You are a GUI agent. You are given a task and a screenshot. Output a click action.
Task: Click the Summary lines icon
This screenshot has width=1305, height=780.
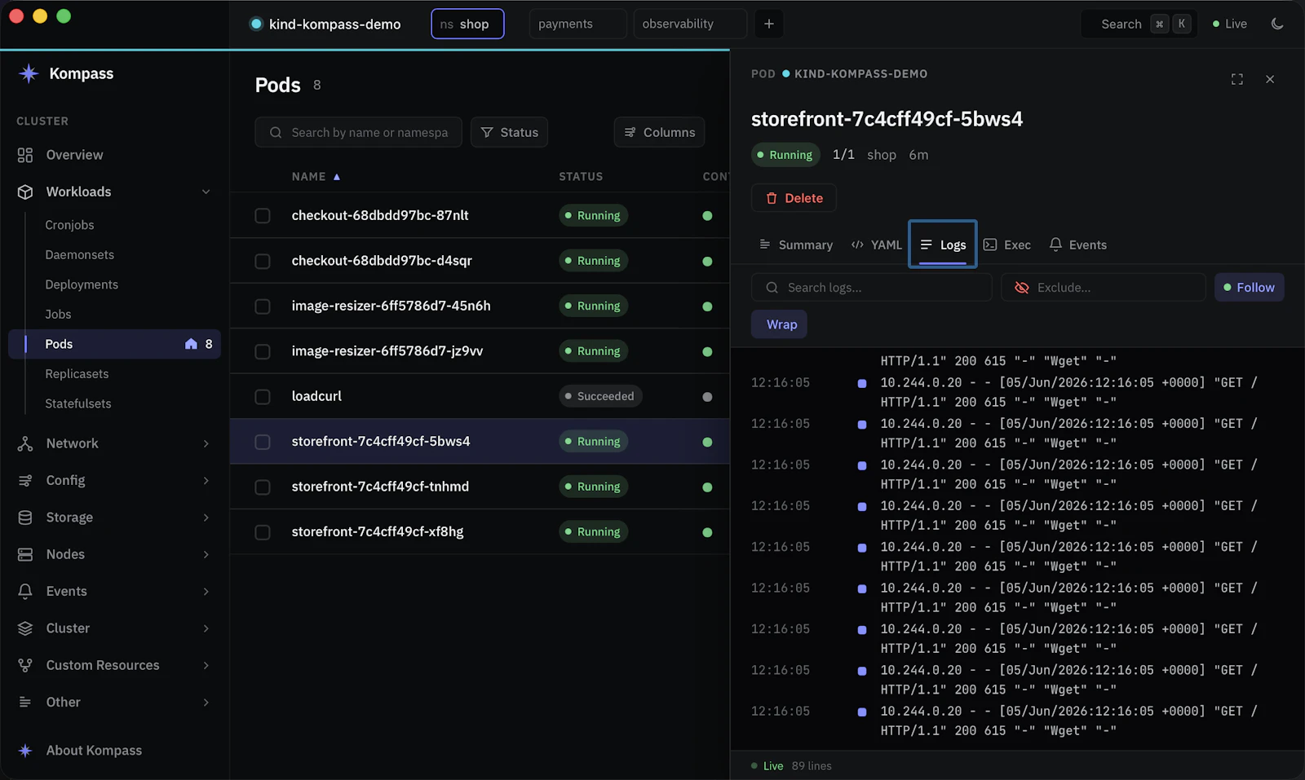pos(765,245)
